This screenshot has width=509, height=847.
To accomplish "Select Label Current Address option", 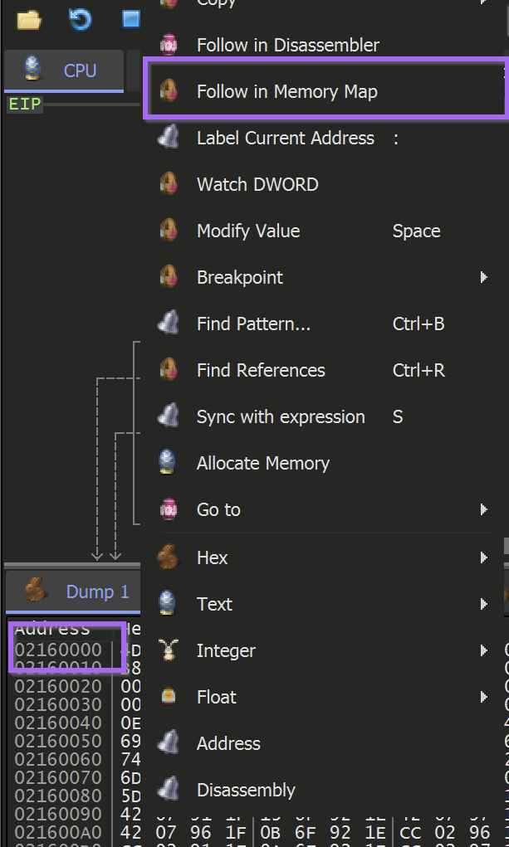I will [285, 138].
